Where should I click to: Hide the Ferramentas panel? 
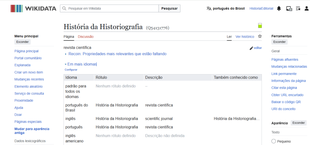(279, 42)
